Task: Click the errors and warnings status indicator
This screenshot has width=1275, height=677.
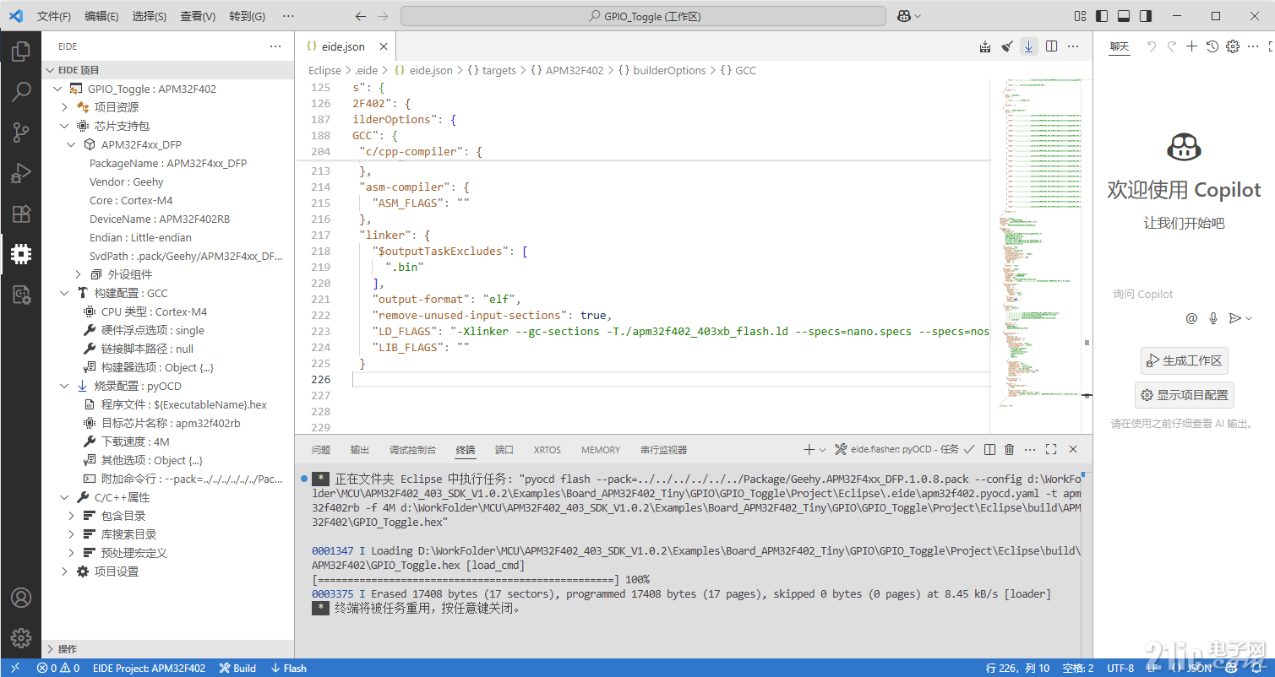Action: click(x=58, y=668)
